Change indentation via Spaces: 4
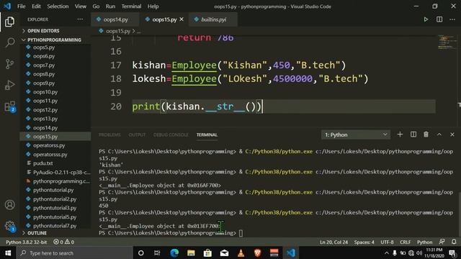This screenshot has height=259, width=461. coord(364,242)
